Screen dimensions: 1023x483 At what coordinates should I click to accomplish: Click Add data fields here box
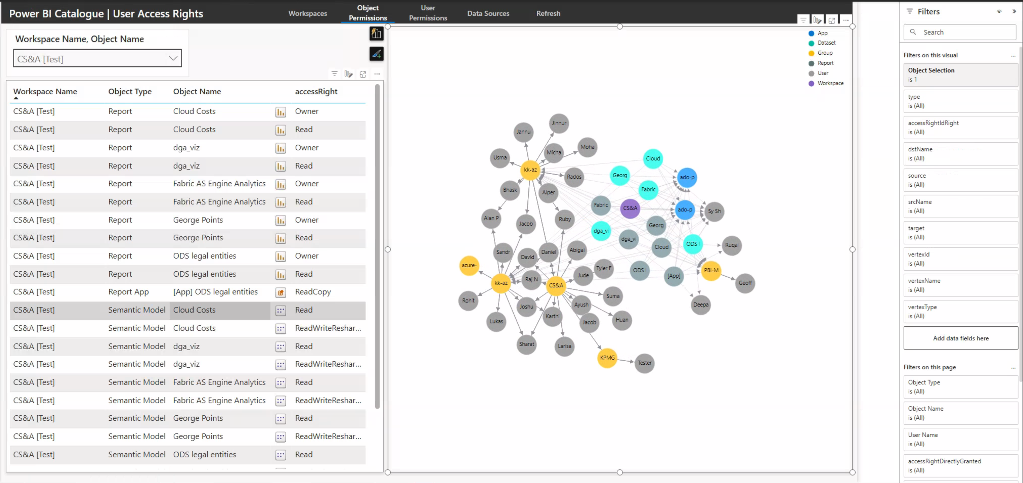[x=960, y=338]
